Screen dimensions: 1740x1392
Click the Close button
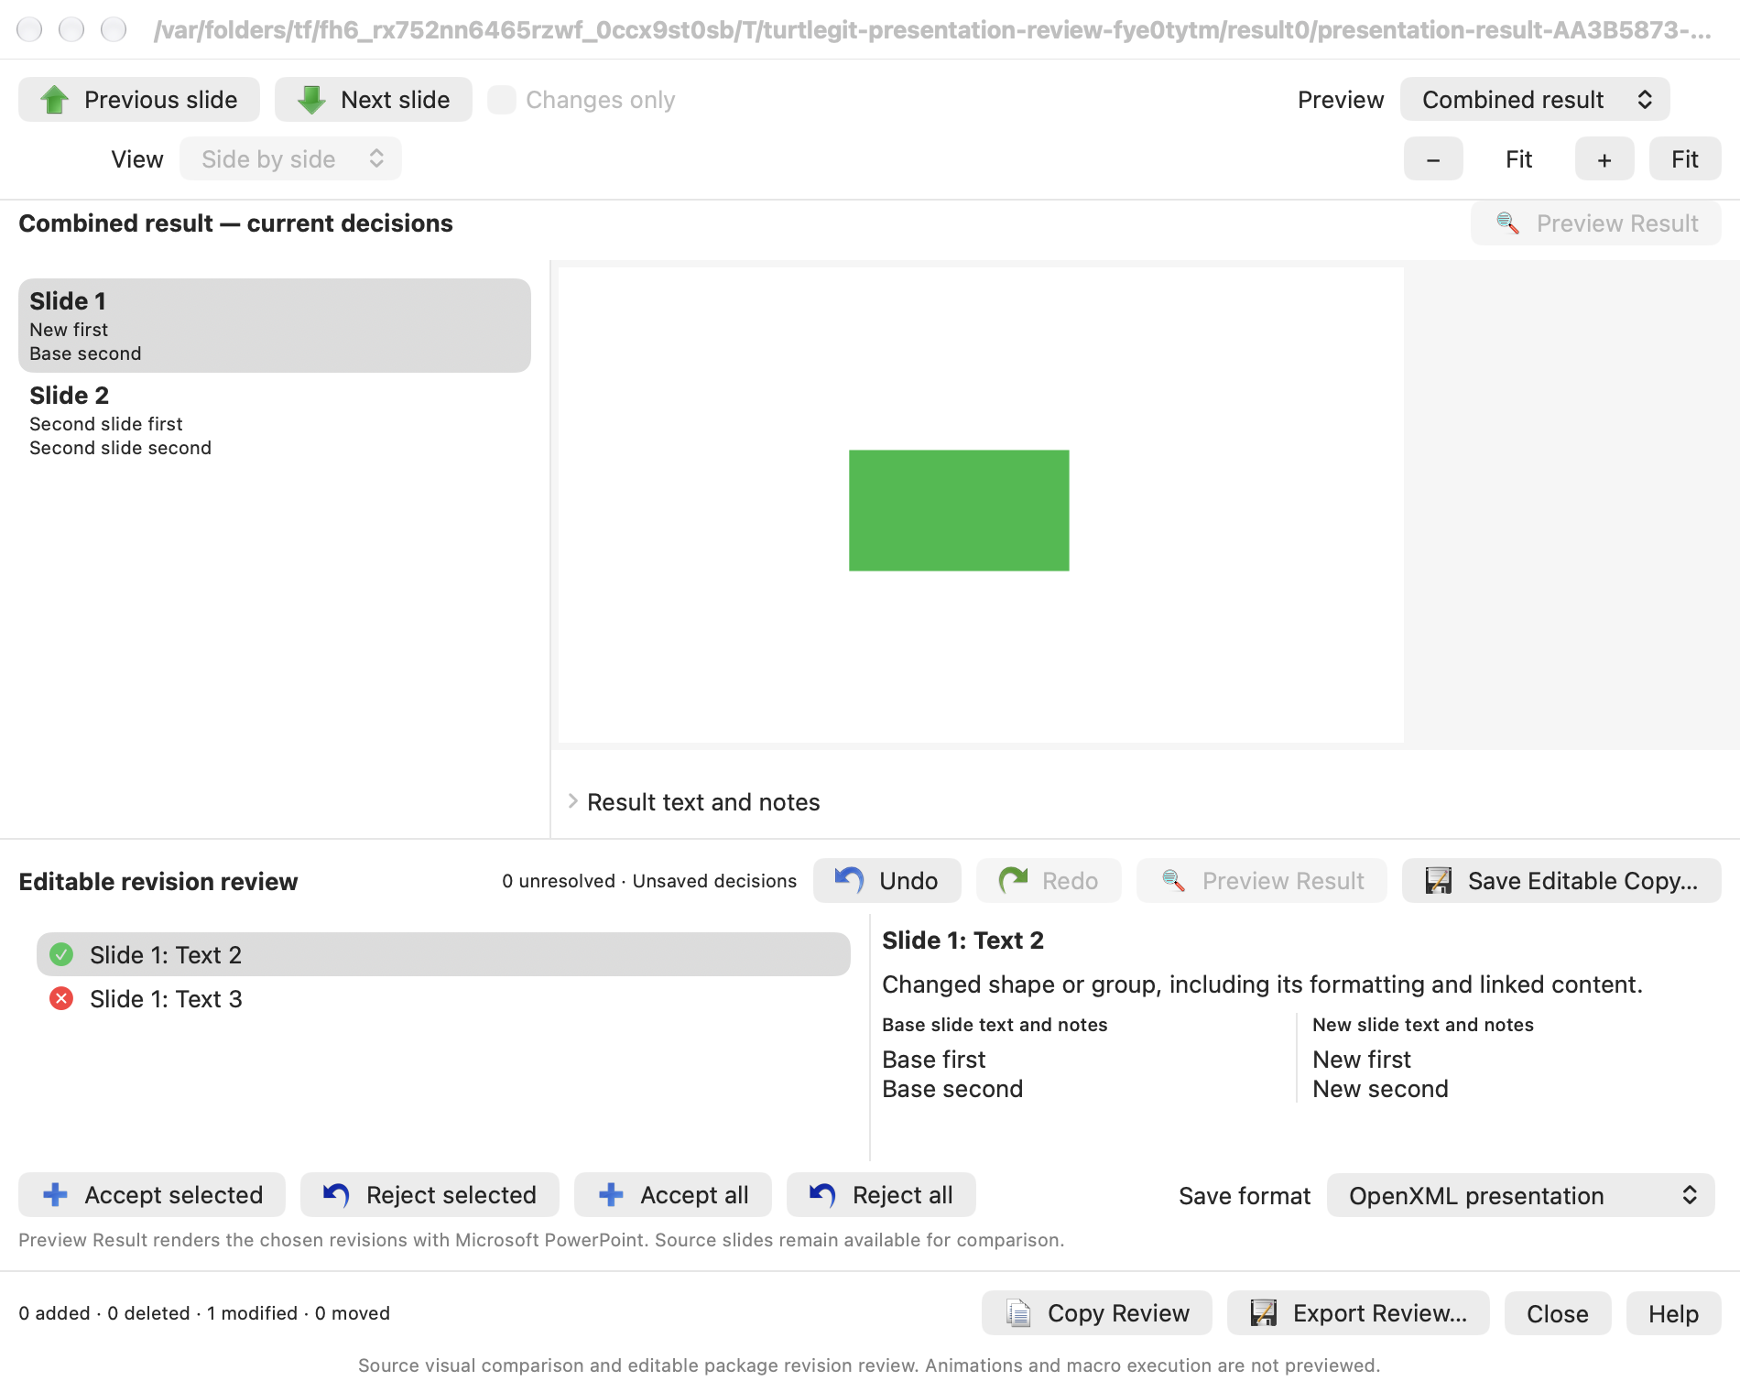(x=1557, y=1313)
